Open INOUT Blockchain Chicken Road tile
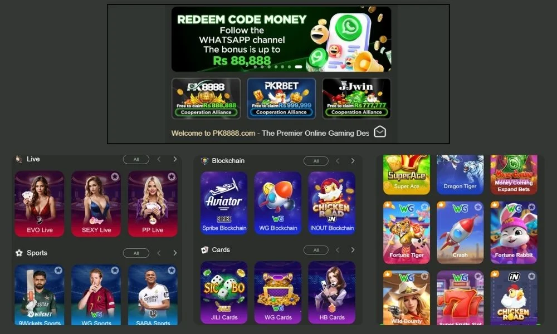Image resolution: width=557 pixels, height=334 pixels. pos(332,203)
